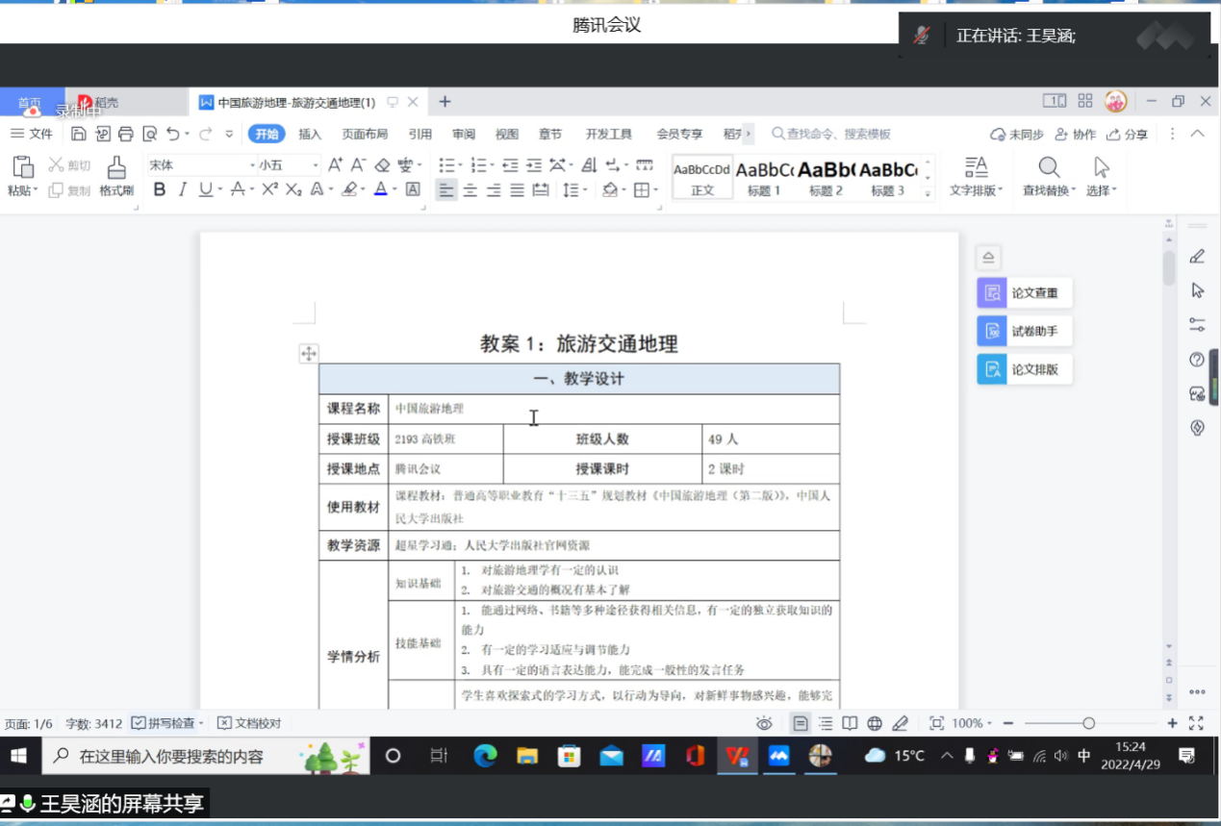Open the 论文查重 side panel tool
The width and height of the screenshot is (1221, 826).
coord(1026,293)
